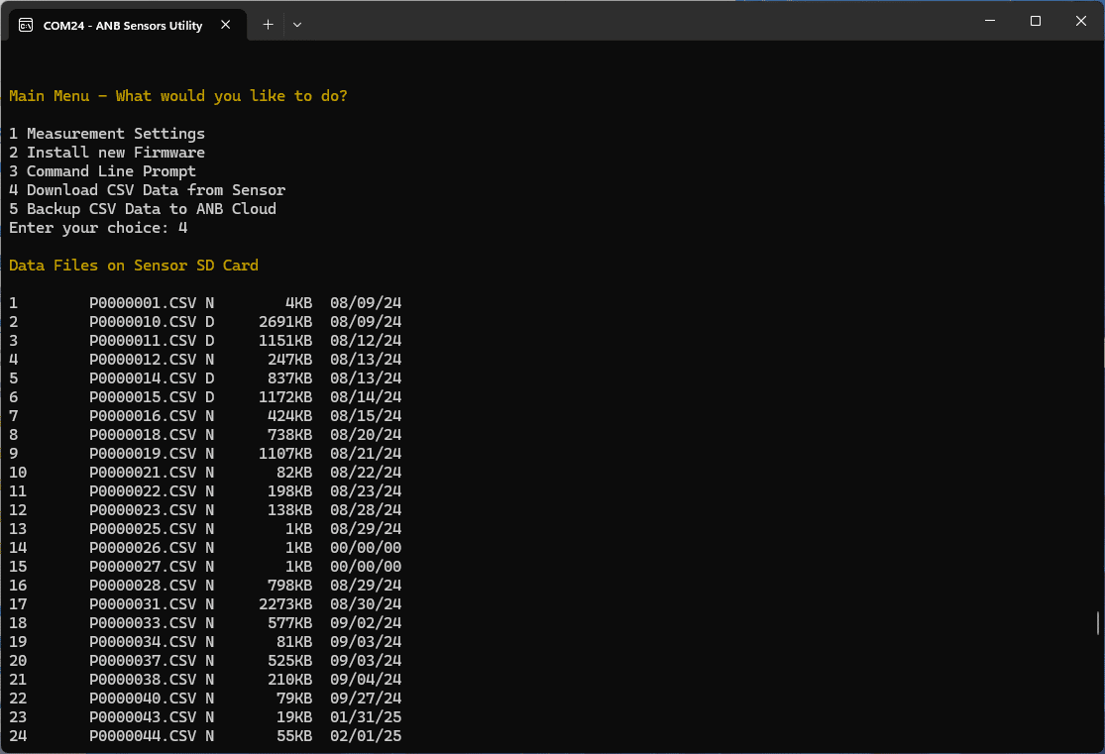Minimize the terminal window
The height and width of the screenshot is (754, 1105).
pos(989,20)
